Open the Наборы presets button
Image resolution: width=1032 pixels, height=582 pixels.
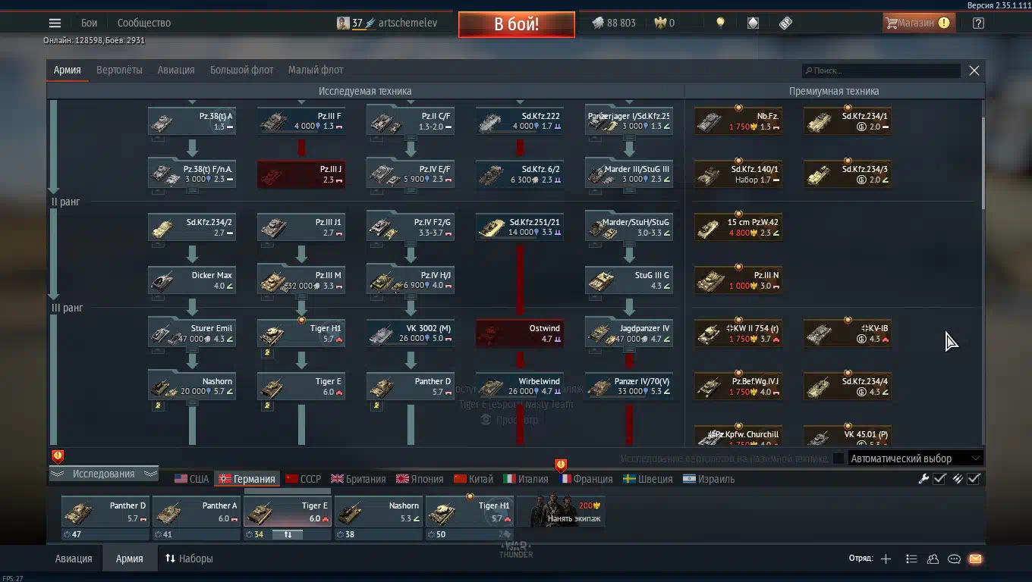(x=189, y=559)
